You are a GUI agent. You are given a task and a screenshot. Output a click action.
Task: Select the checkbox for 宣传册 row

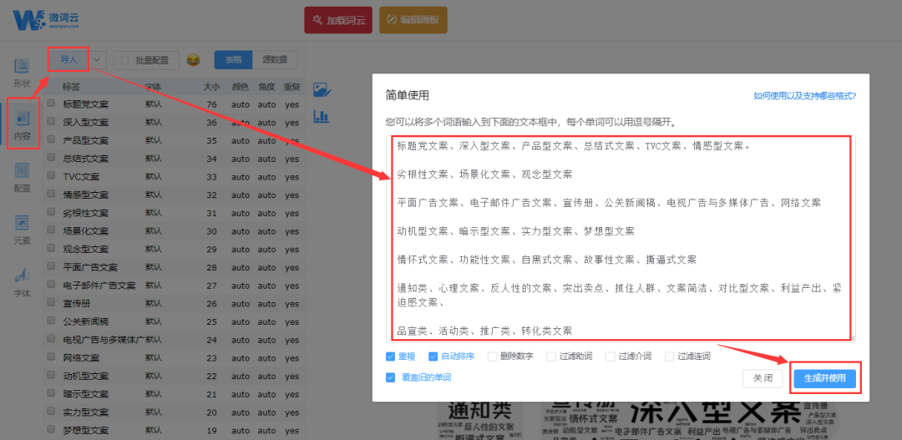pos(51,303)
